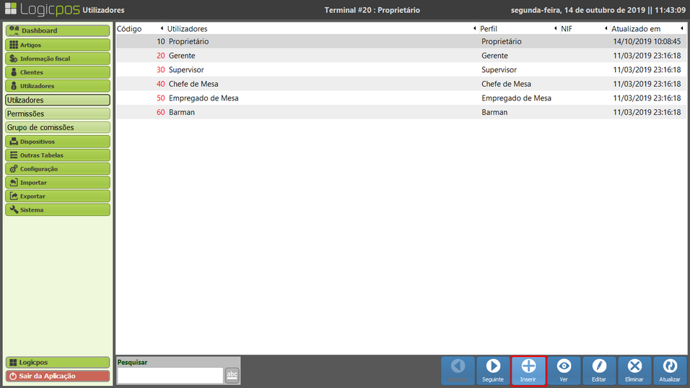Expand the Outras Tabelas group
690x388 pixels.
point(58,155)
